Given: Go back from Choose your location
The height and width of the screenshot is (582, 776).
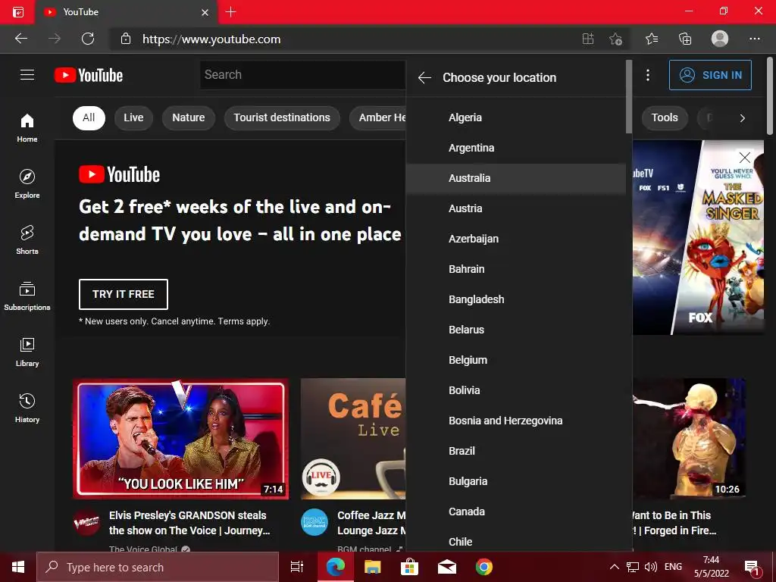Looking at the screenshot, I should [424, 78].
